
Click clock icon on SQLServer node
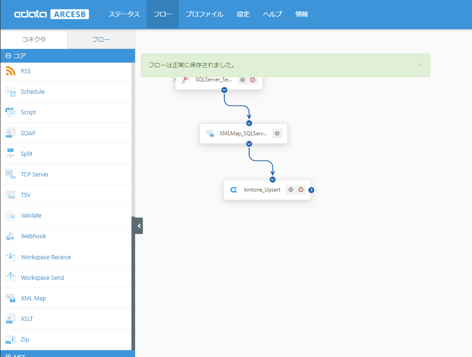point(252,80)
